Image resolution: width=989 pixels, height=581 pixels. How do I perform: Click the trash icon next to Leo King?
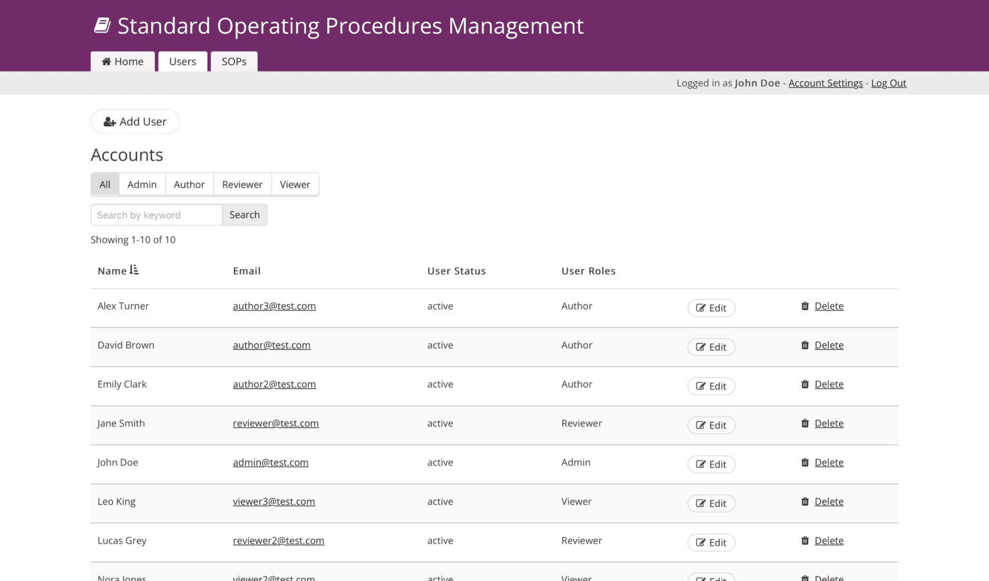pyautogui.click(x=805, y=501)
